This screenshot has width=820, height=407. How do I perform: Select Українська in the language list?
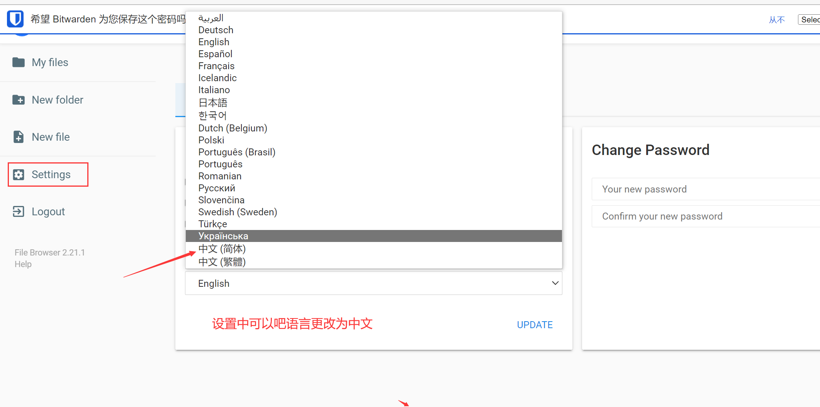click(x=223, y=236)
